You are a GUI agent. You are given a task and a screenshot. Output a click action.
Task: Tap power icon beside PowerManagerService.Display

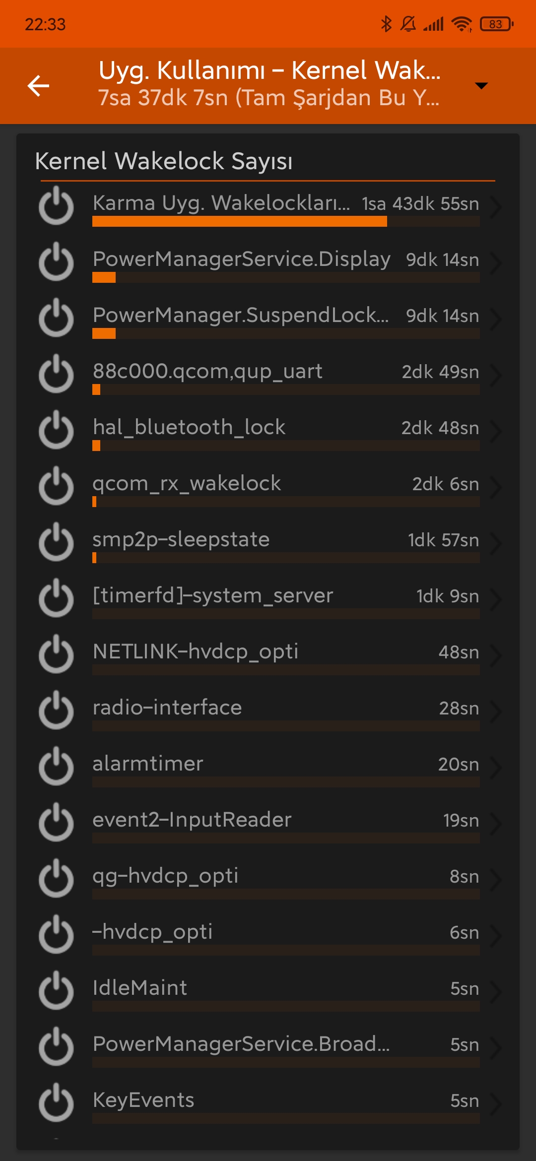(x=56, y=262)
